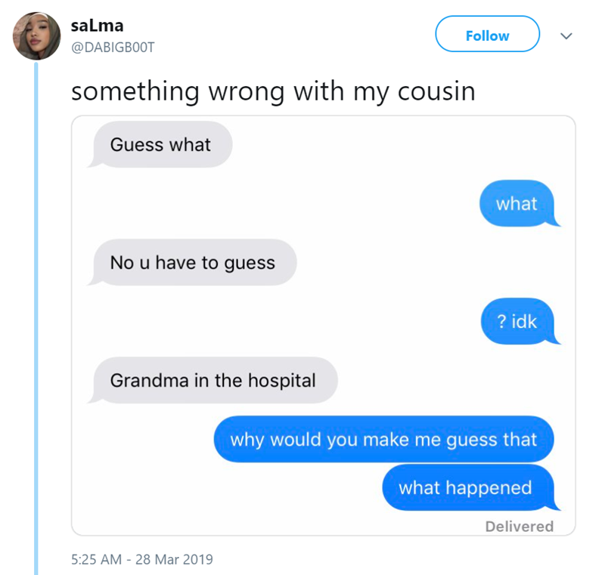Click the Follow button

[487, 36]
